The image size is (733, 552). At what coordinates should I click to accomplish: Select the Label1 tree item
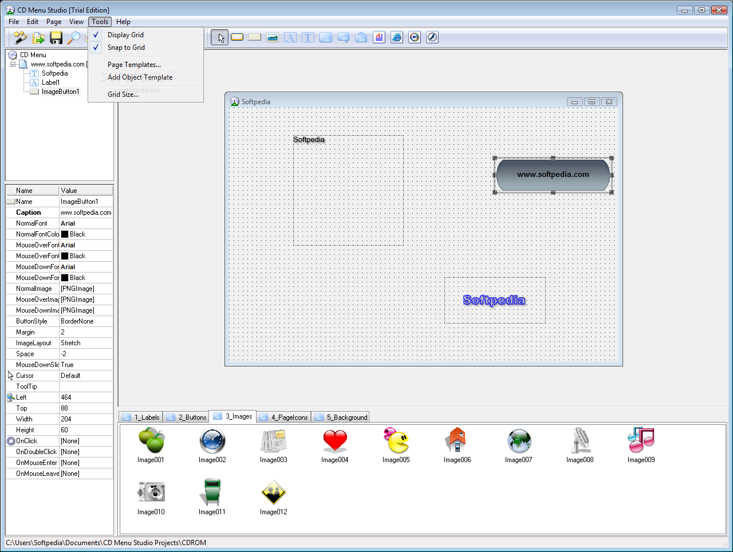50,82
